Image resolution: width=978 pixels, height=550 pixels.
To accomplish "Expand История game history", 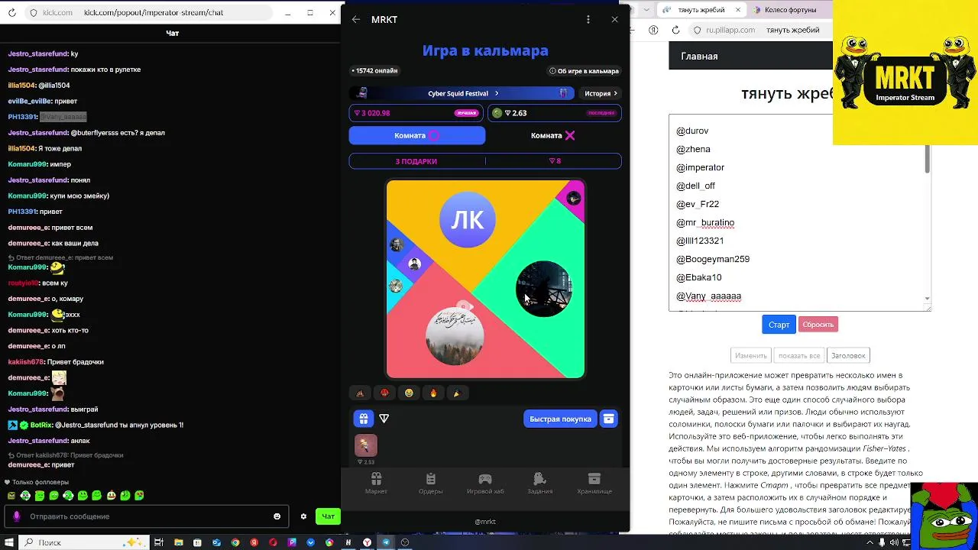I will [x=601, y=93].
